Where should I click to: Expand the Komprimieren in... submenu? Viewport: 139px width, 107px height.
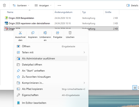(x=51, y=83)
